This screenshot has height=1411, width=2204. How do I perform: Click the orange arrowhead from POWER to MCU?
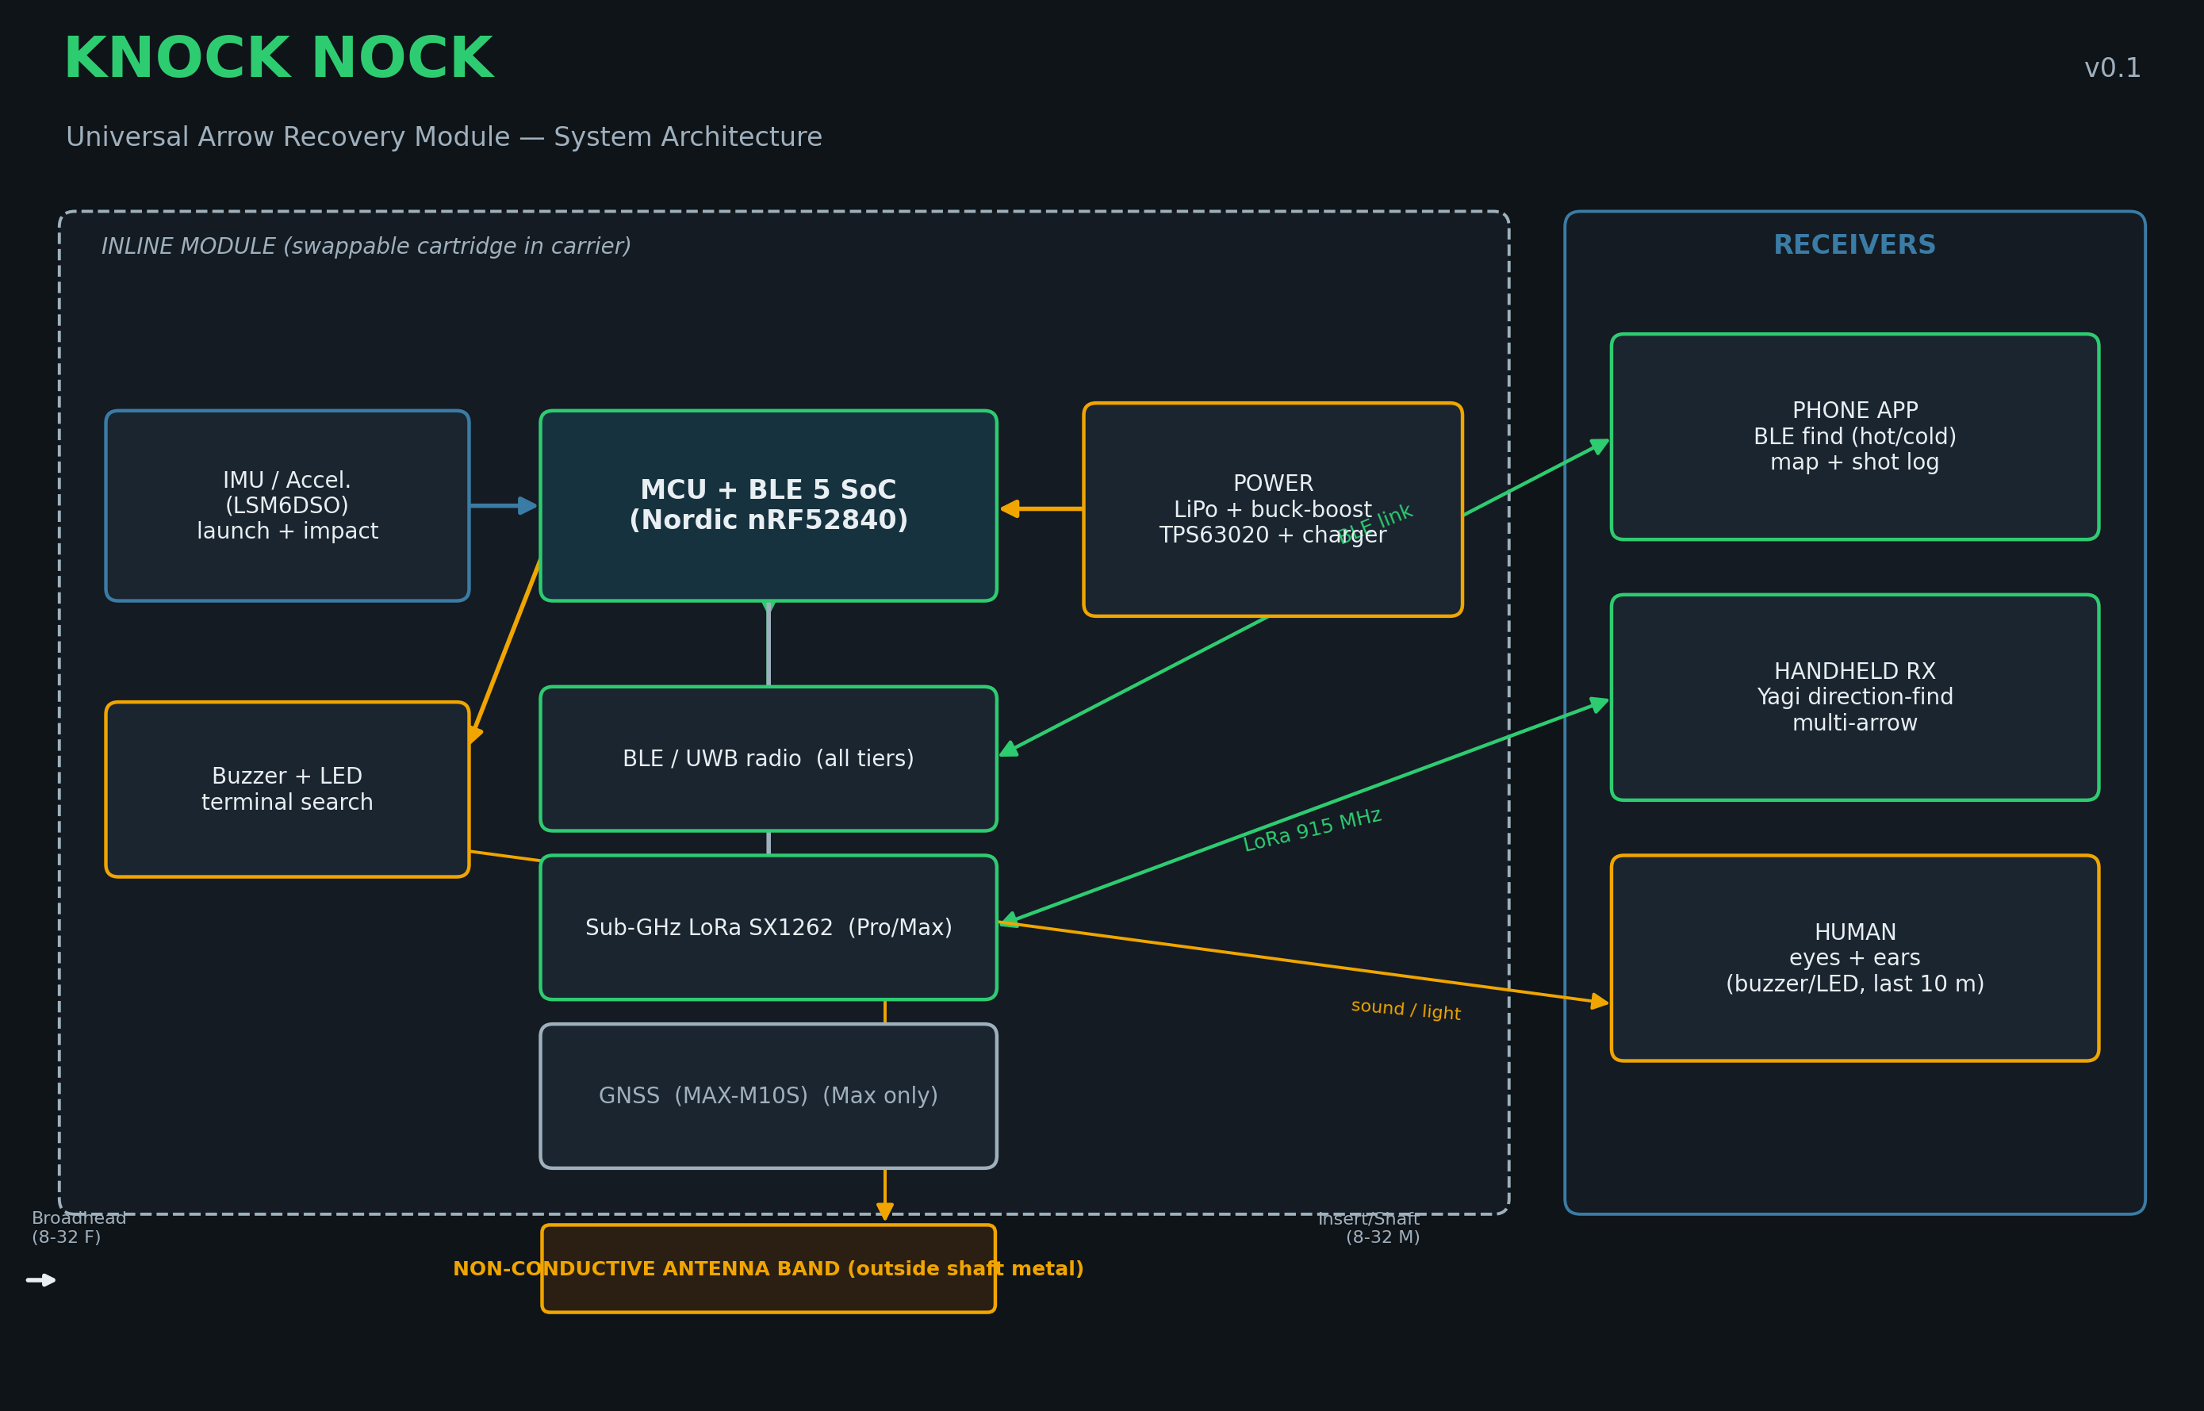1010,508
